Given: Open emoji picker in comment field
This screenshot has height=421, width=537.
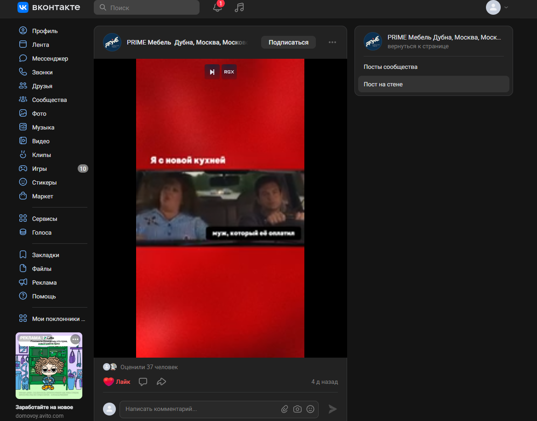Looking at the screenshot, I should coord(310,409).
